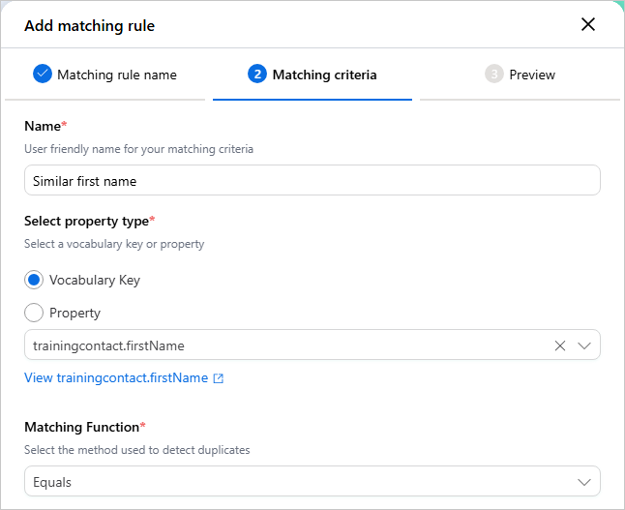The image size is (625, 510).
Task: Open the trainingcontact.firstName combo box
Action: [312, 345]
